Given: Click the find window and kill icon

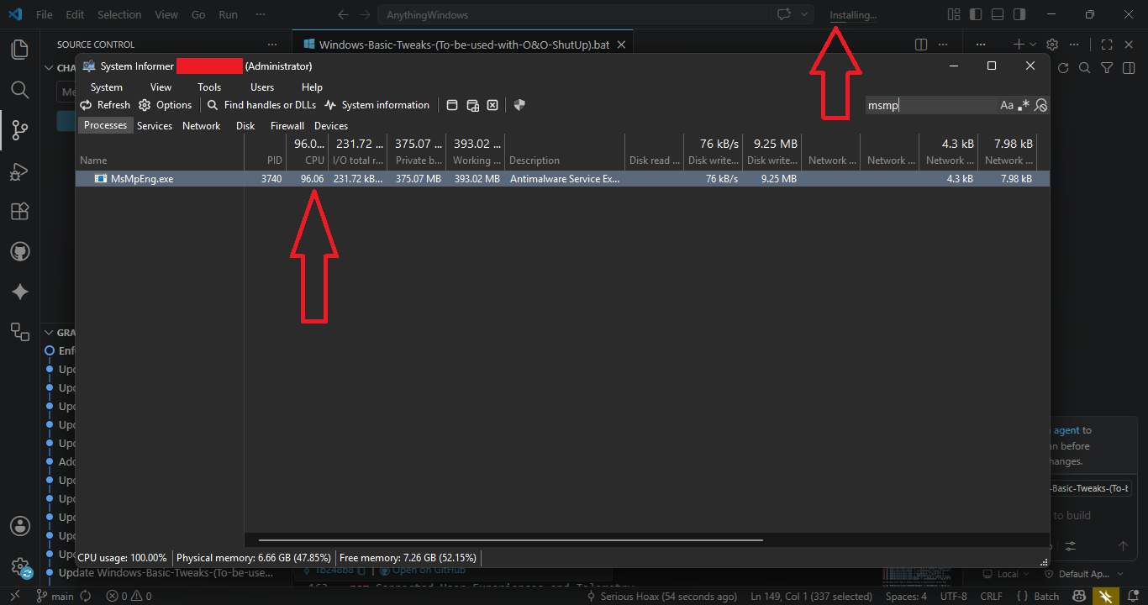Looking at the screenshot, I should [493, 105].
